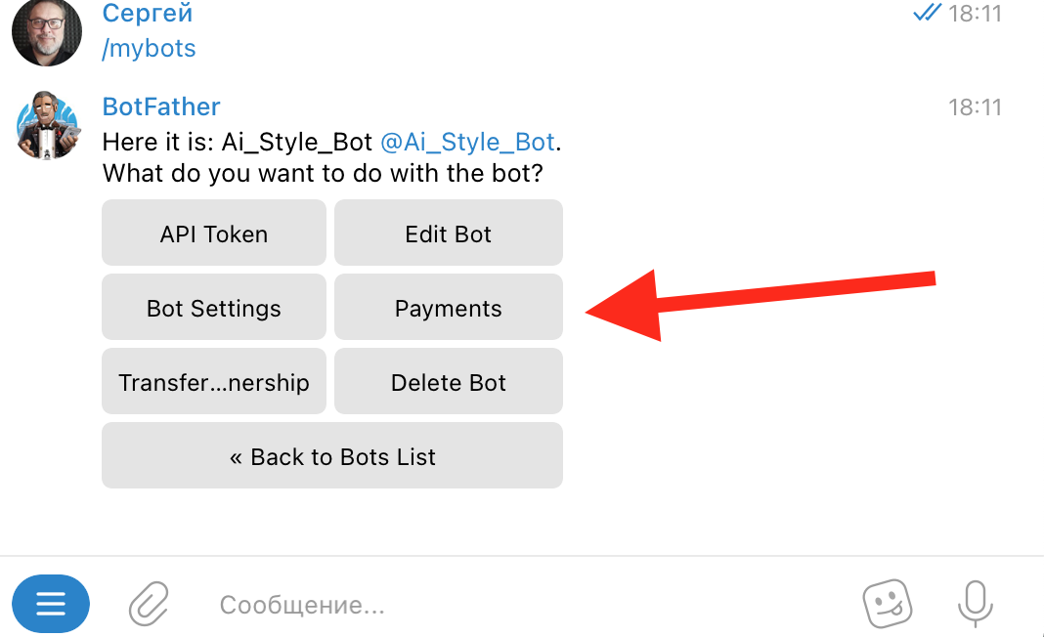Image resolution: width=1044 pixels, height=637 pixels.
Task: Open Bot Settings
Action: pyautogui.click(x=214, y=308)
